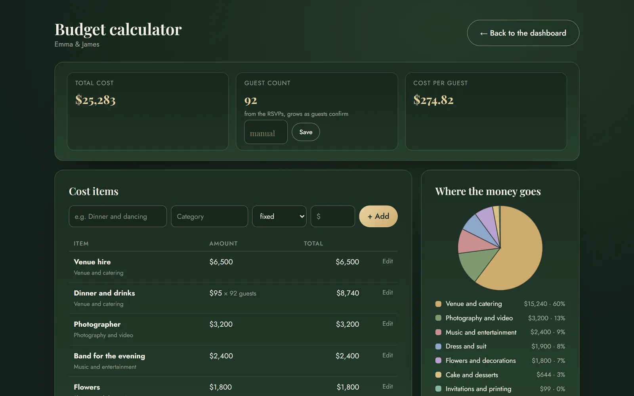The width and height of the screenshot is (634, 396).
Task: Click the large gold pie chart slice
Action: [519, 253]
